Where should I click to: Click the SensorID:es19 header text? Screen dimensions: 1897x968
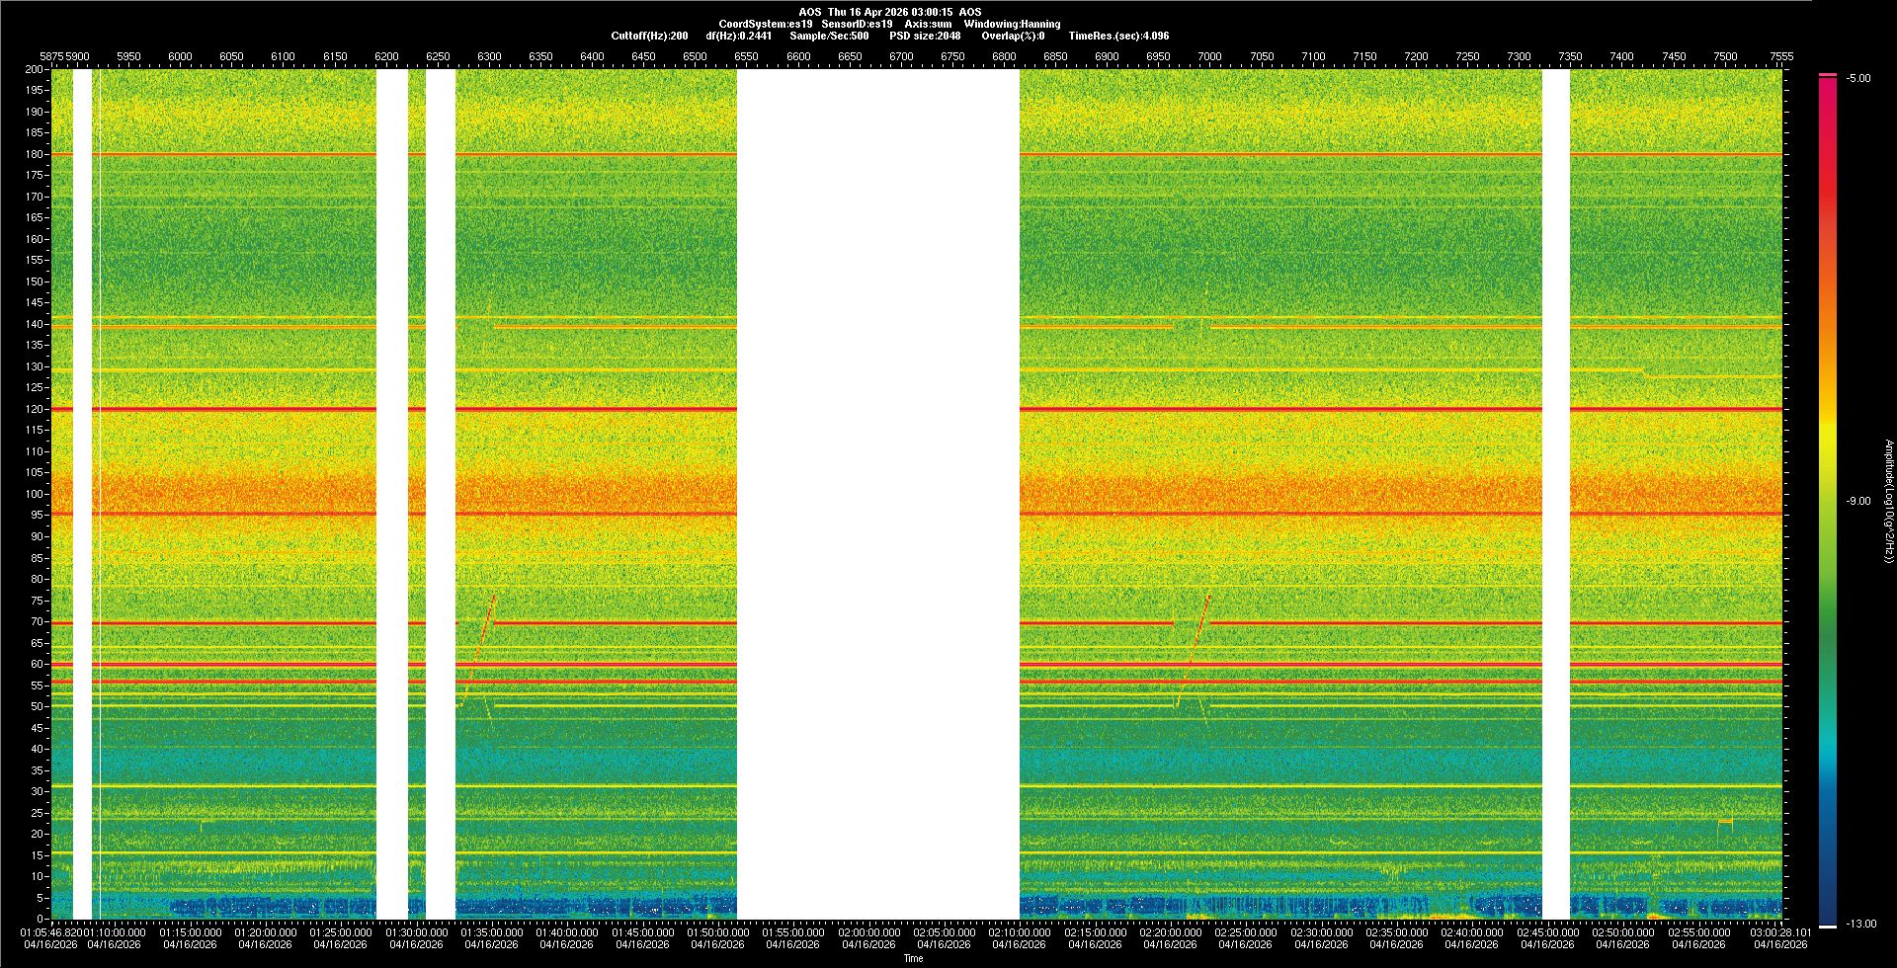857,24
